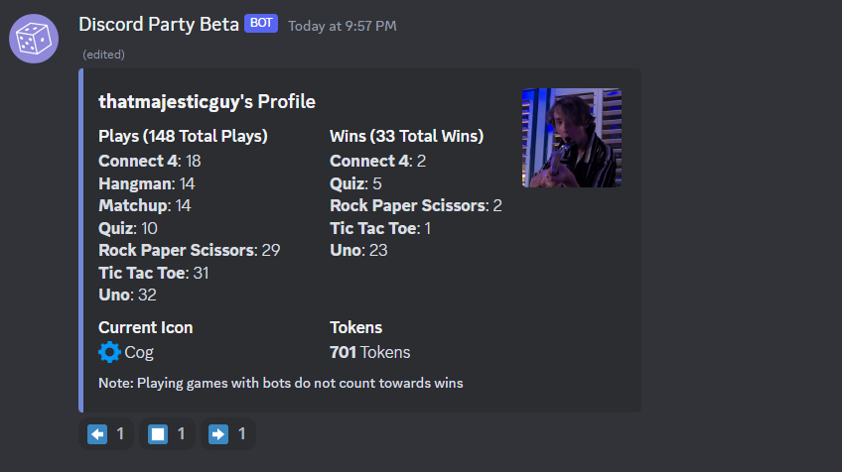The image size is (842, 472).
Task: Click the right arrow reaction
Action: pos(227,434)
